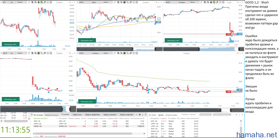Activate magnifier in GOOS 1-minute chart toolbar
The width and height of the screenshot is (280, 138).
tap(121, 53)
